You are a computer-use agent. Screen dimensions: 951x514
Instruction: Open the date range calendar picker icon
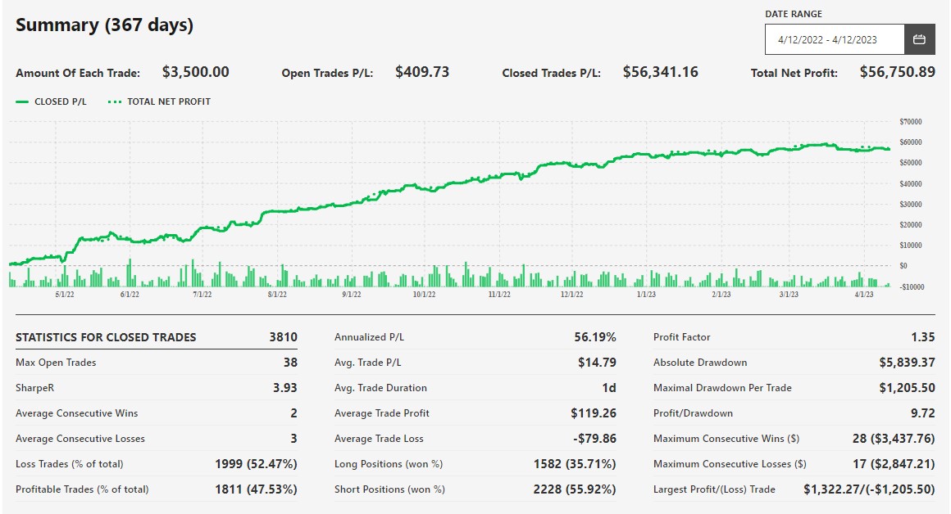coord(919,39)
